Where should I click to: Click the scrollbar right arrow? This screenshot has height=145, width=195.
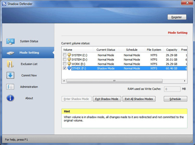click(185, 81)
